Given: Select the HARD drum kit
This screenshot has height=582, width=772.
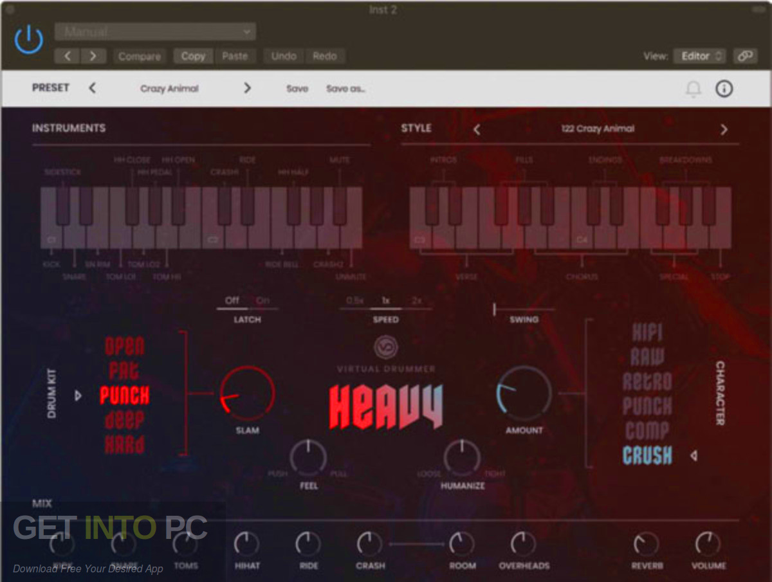Looking at the screenshot, I should (x=125, y=444).
